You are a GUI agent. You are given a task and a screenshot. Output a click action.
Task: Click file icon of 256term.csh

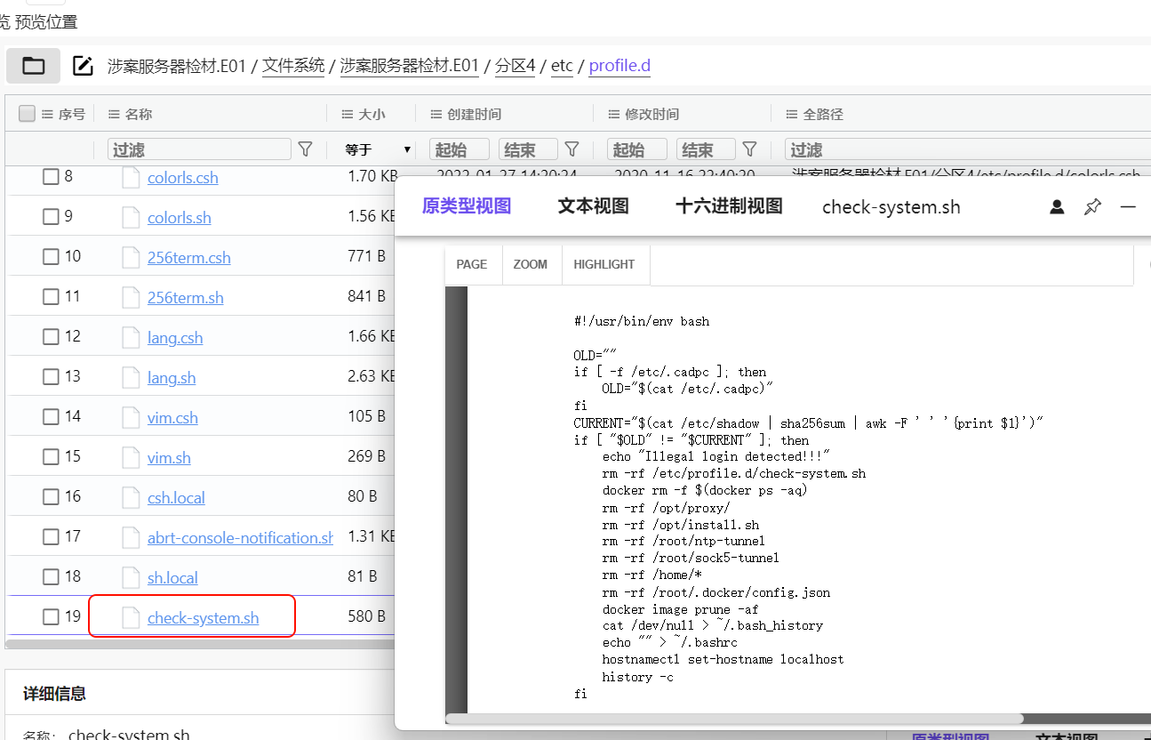[x=131, y=257]
